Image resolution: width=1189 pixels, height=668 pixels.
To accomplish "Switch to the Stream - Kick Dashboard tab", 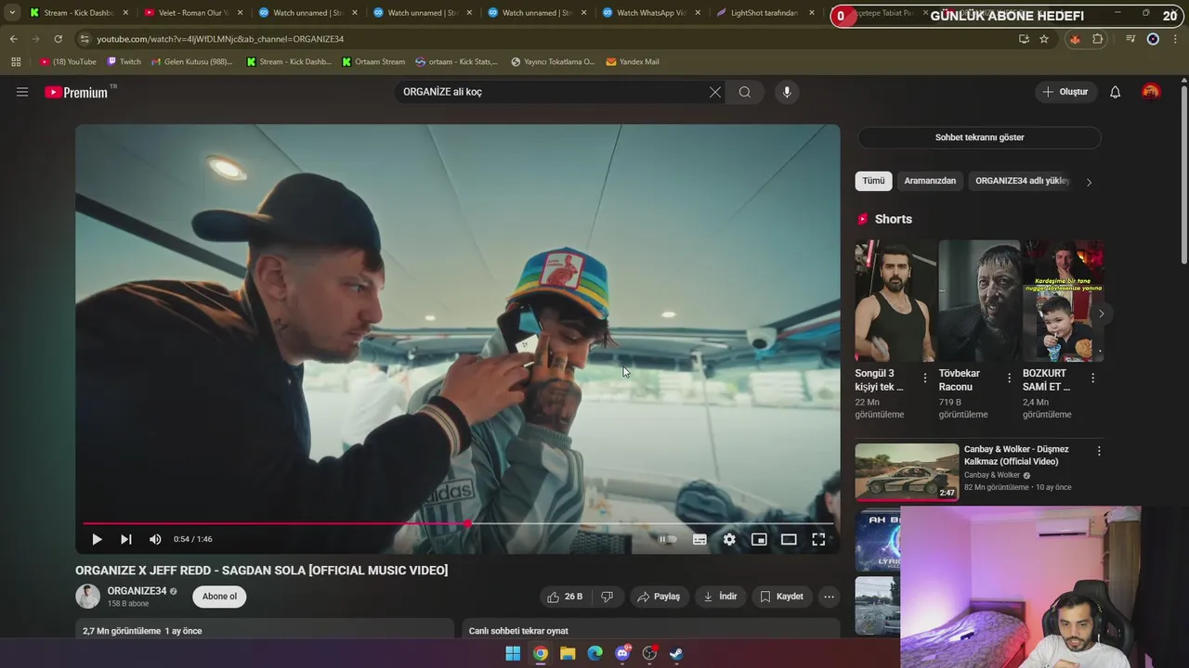I will (78, 13).
